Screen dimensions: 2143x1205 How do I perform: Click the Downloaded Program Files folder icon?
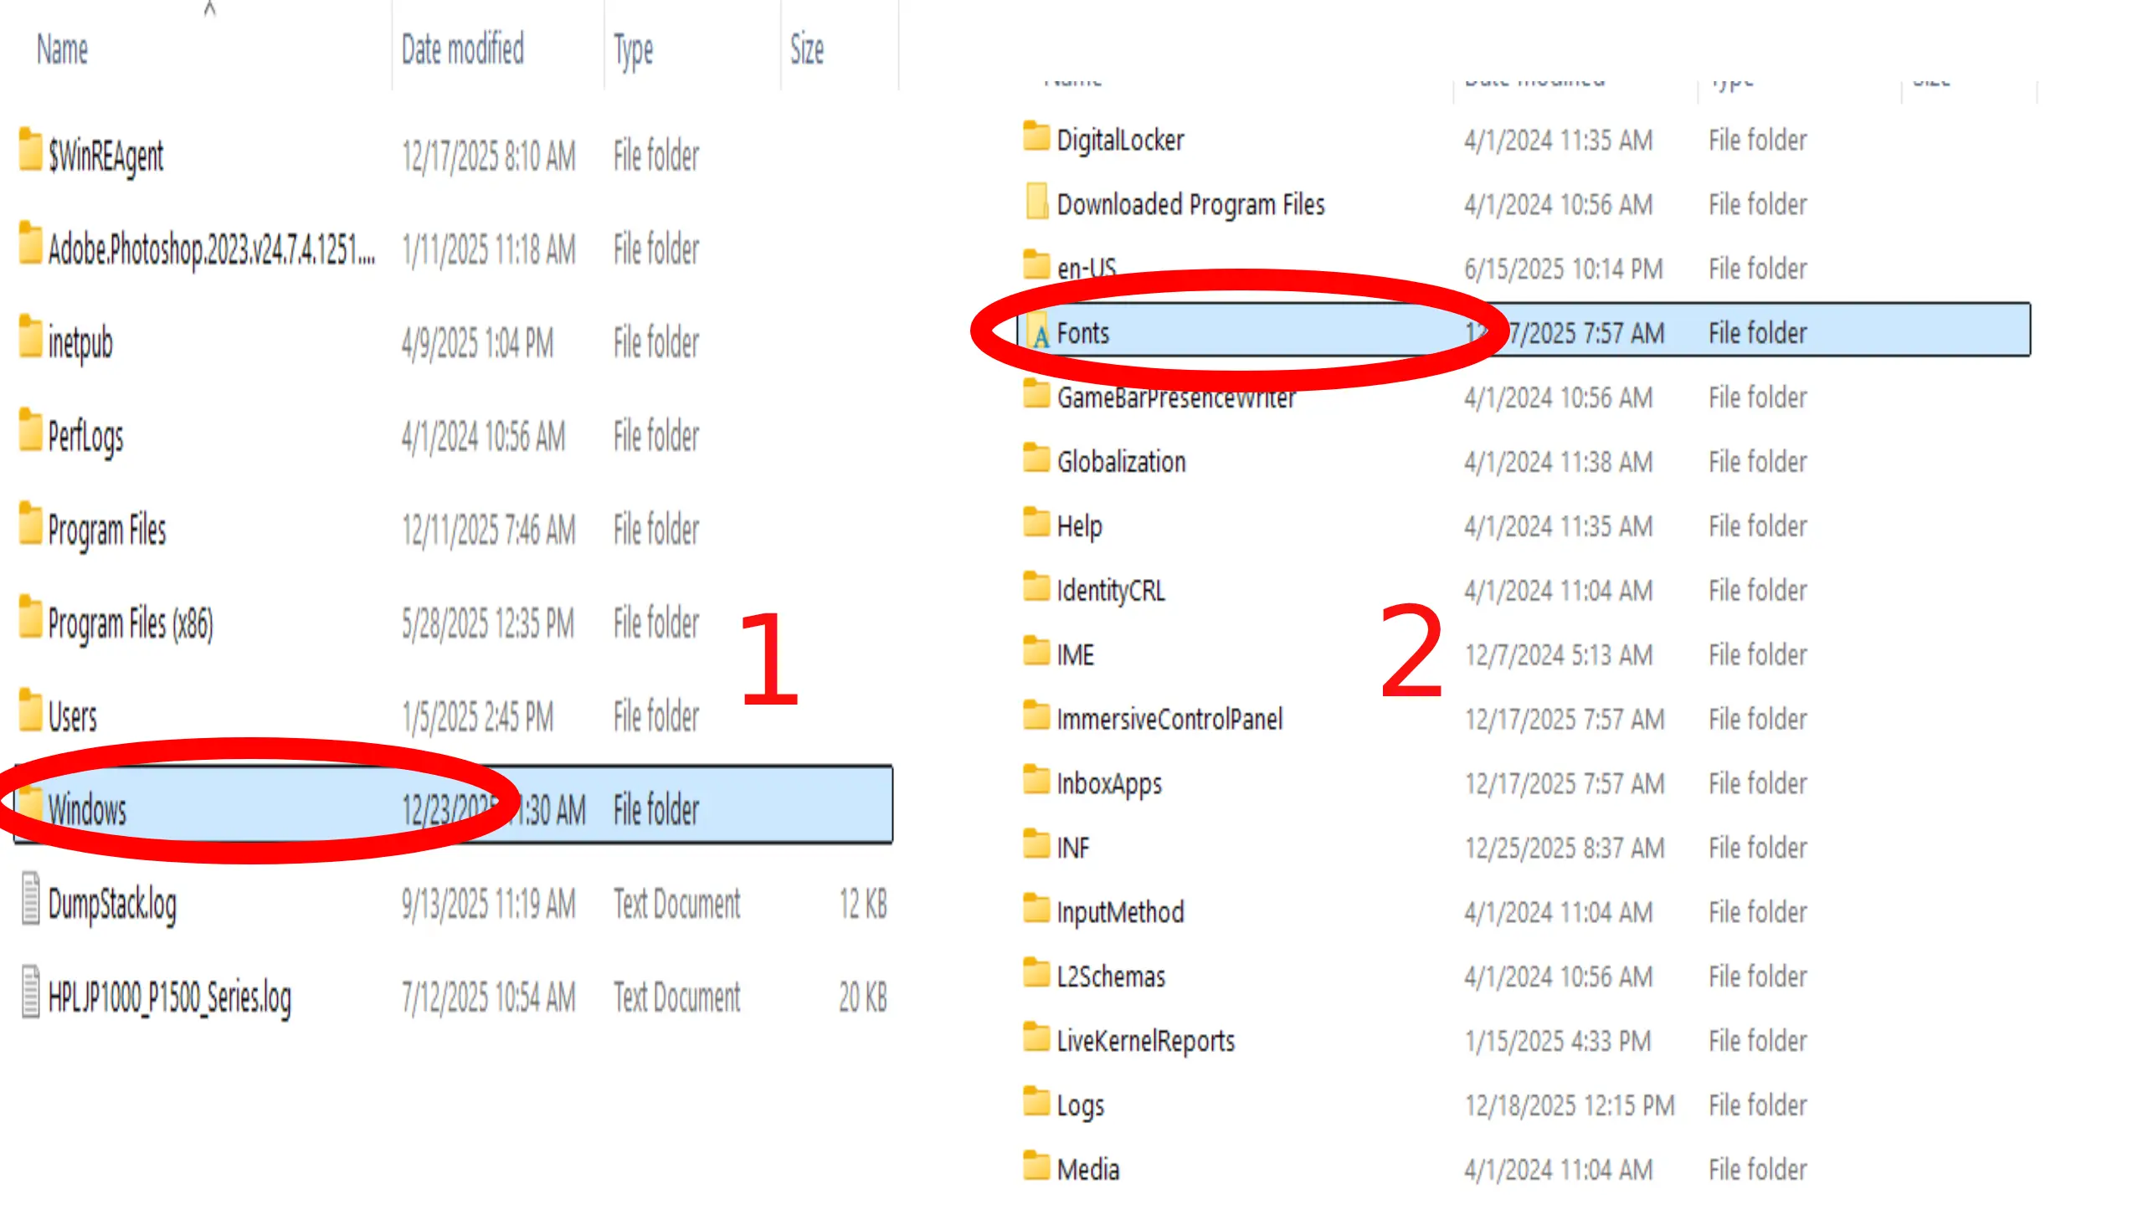1036,203
